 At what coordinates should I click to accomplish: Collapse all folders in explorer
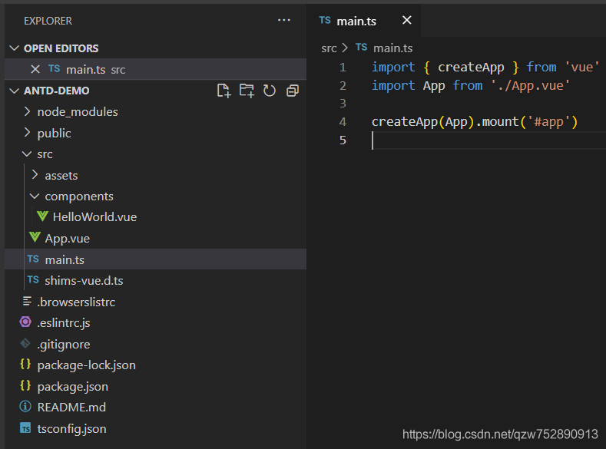(x=292, y=91)
